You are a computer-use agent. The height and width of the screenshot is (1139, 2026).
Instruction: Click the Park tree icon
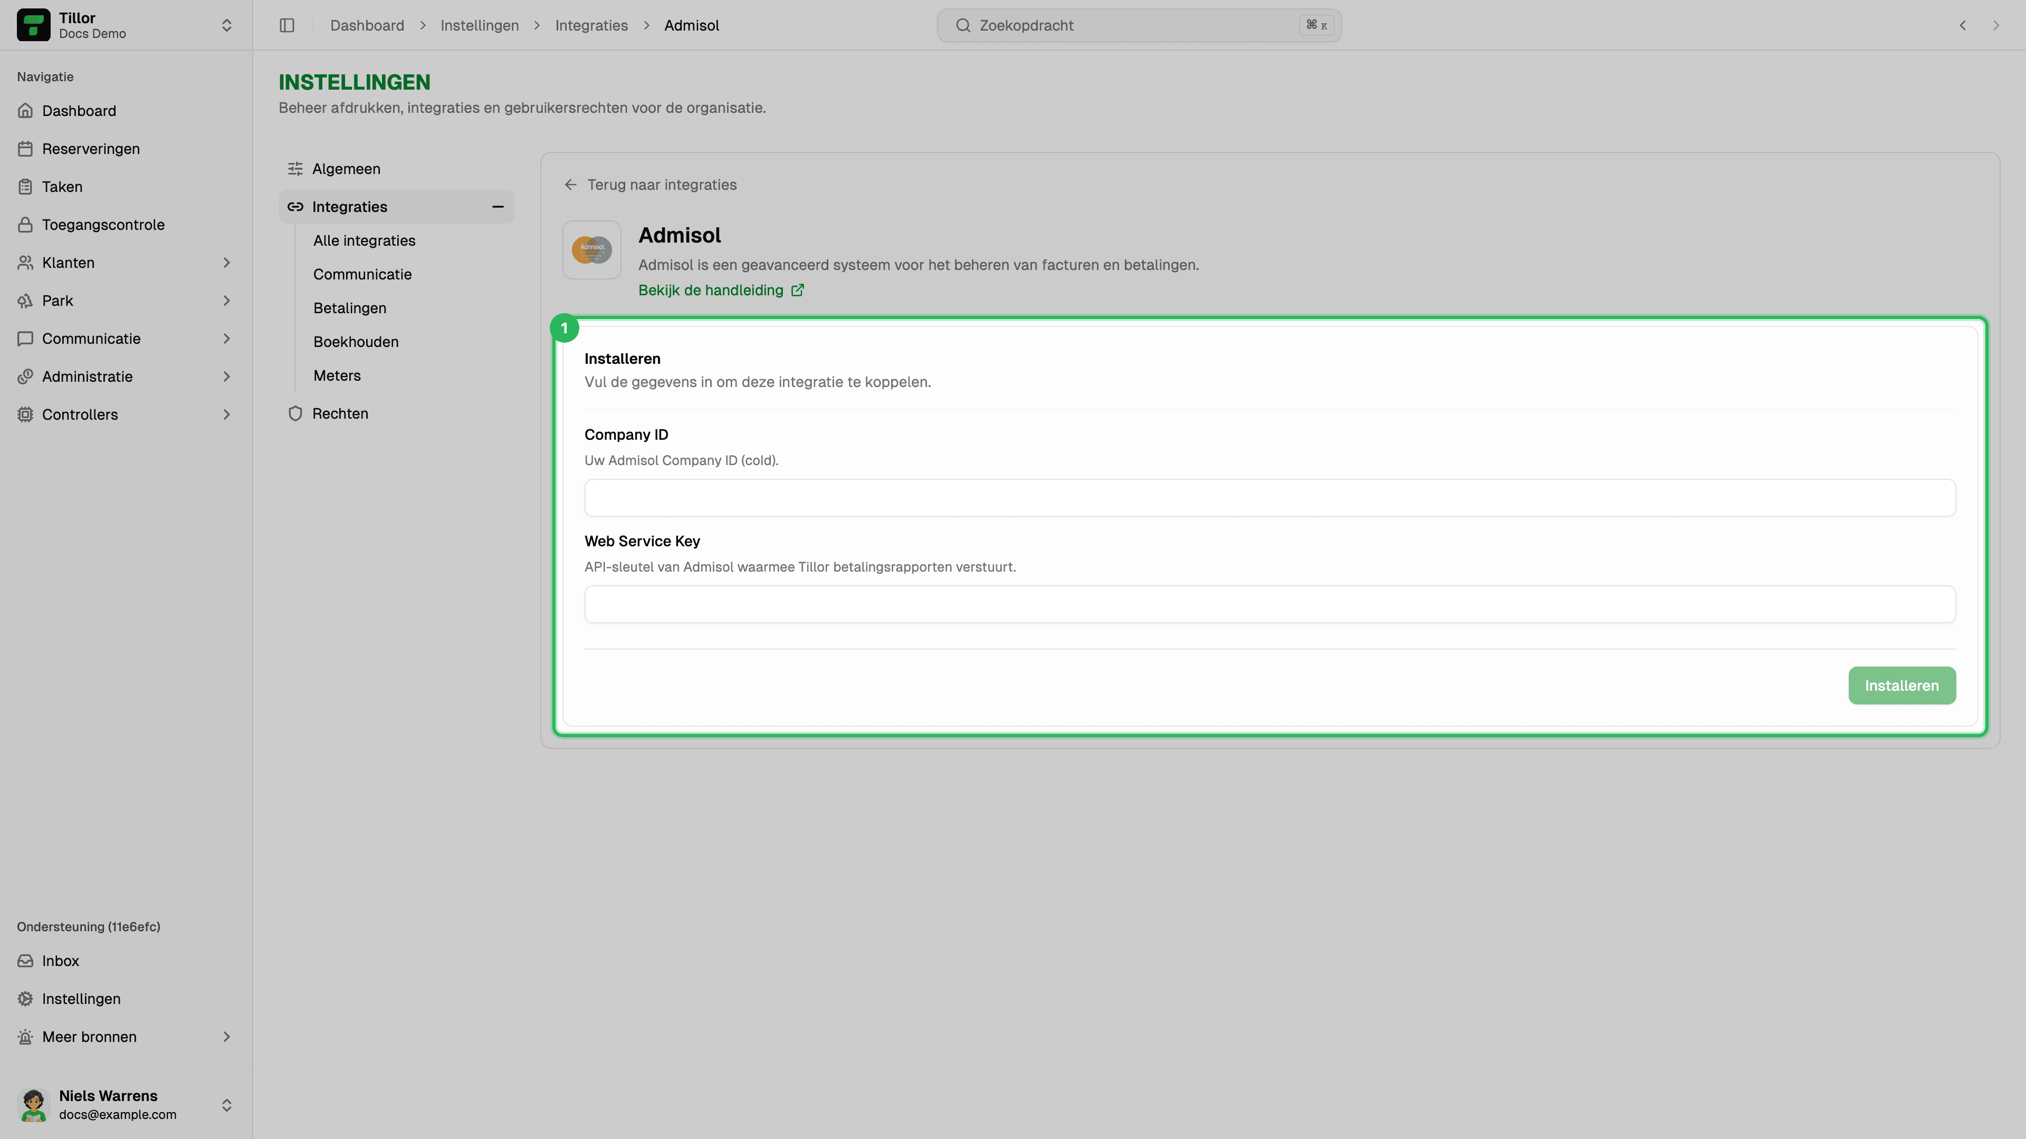click(25, 300)
